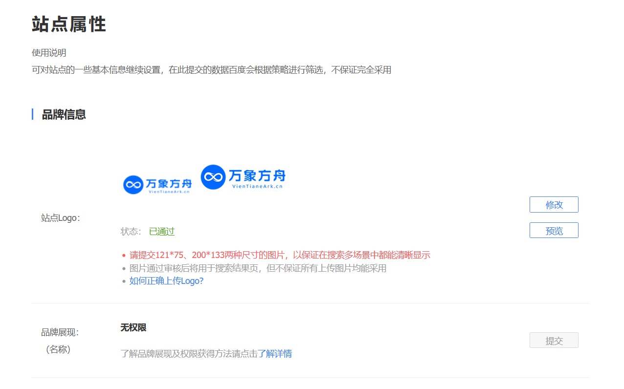
Task: Open the 了解详情 link
Action: pyautogui.click(x=275, y=354)
